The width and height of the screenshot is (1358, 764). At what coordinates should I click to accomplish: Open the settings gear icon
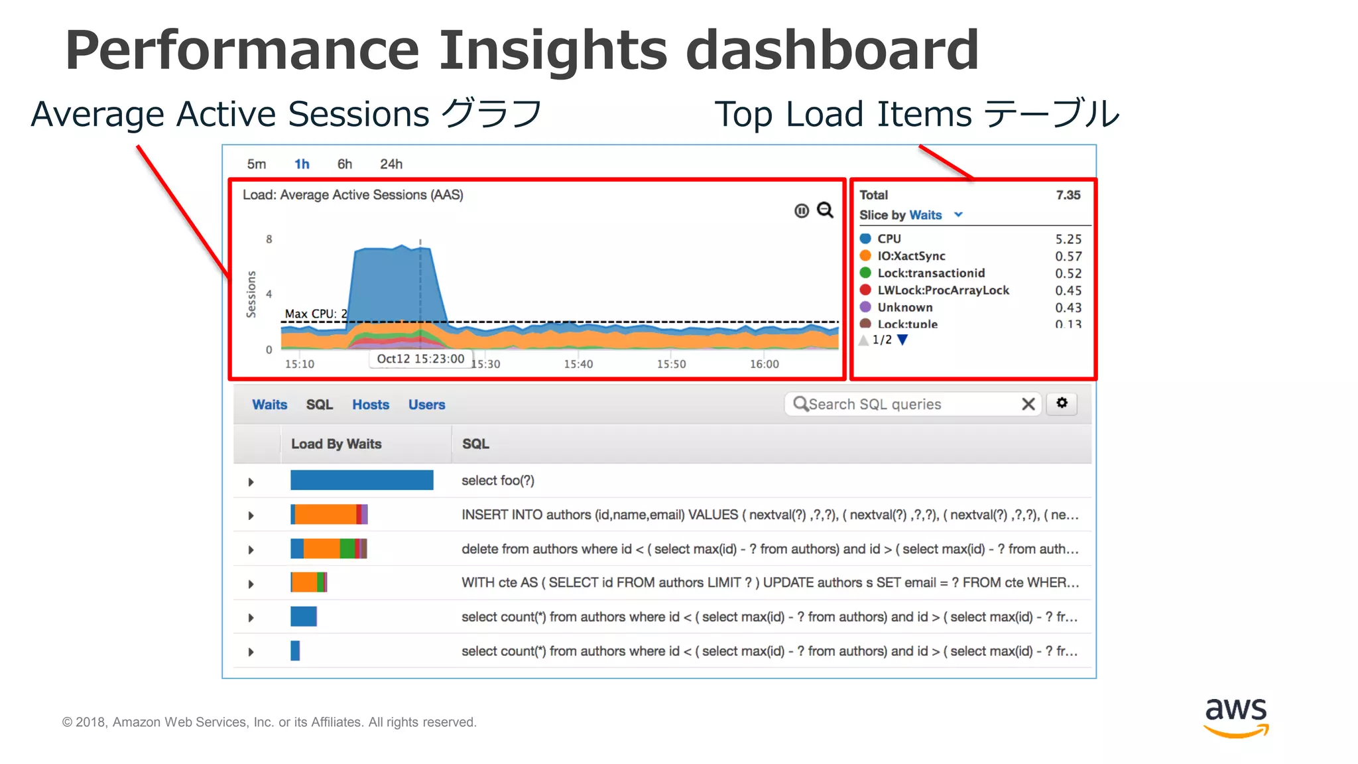tap(1062, 403)
